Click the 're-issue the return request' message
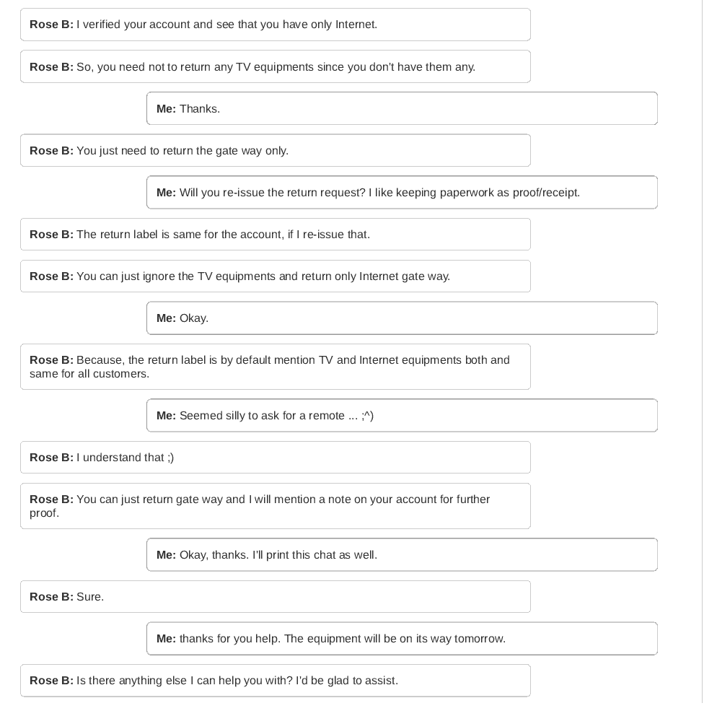This screenshot has width=717, height=711. [x=379, y=193]
